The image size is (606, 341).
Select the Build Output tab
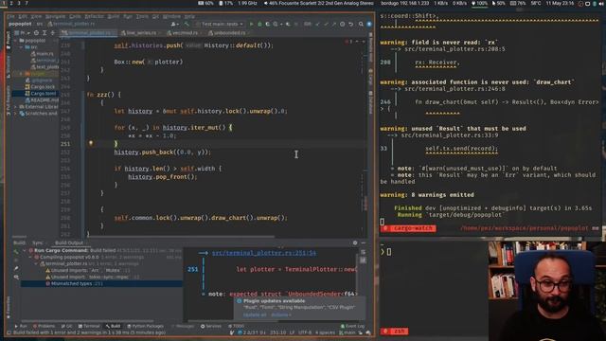tap(69, 242)
